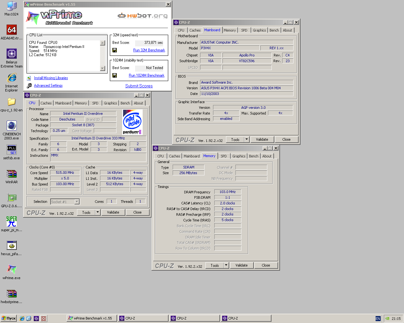Select the hwbotprime archive icon

(11, 296)
